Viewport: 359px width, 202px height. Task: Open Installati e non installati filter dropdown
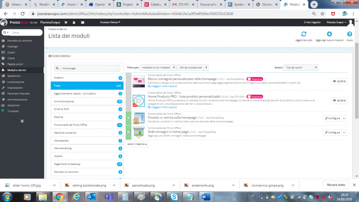(x=158, y=67)
